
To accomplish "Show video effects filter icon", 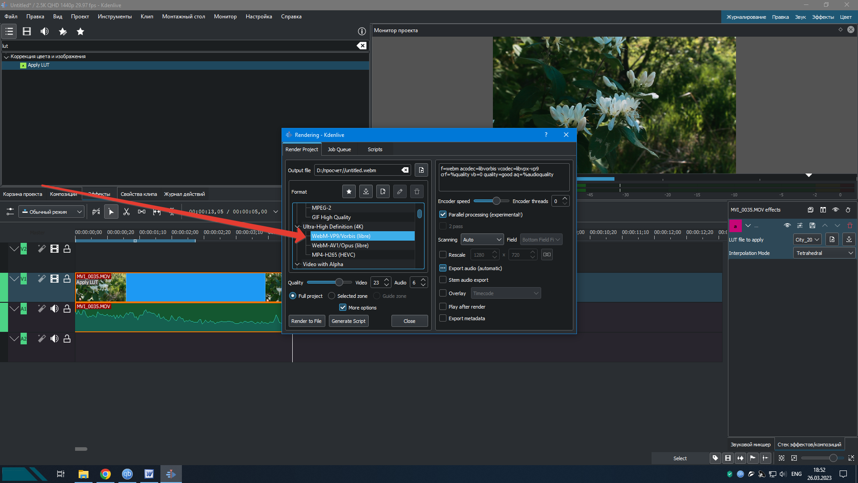I will coord(27,31).
